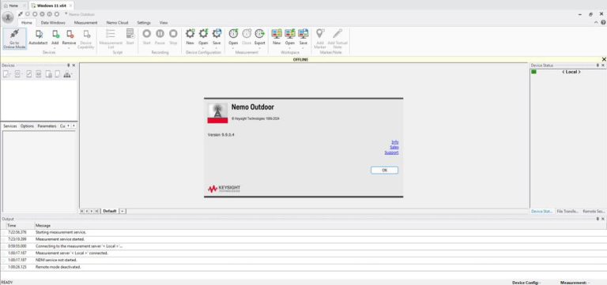Open the Support link in the About dialog

391,152
